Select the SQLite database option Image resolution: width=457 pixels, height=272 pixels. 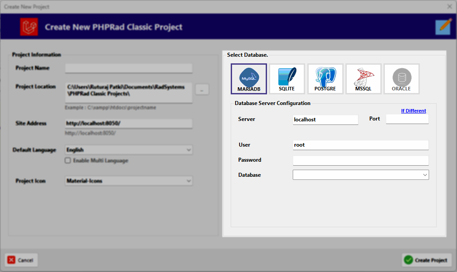[x=287, y=79]
